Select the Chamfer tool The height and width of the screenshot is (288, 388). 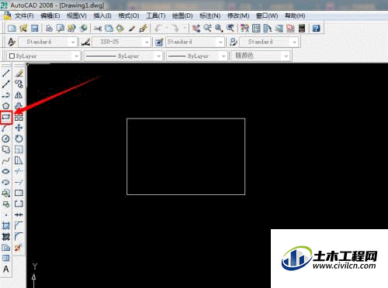[19, 226]
